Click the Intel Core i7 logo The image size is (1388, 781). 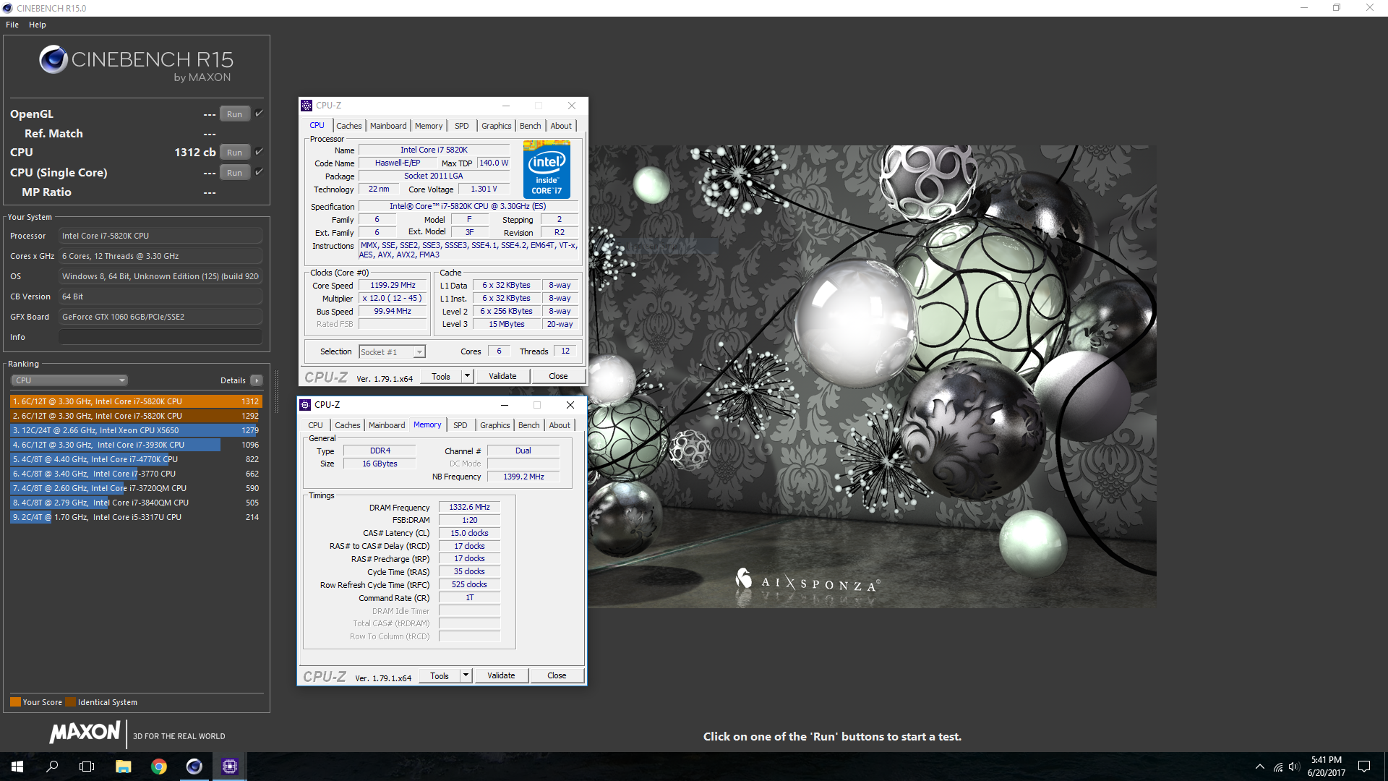tap(547, 169)
